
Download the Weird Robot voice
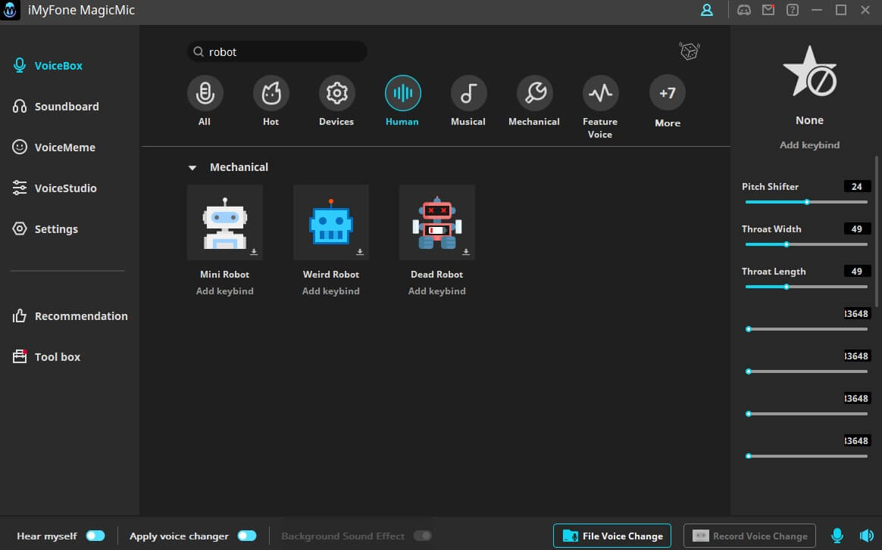[360, 252]
